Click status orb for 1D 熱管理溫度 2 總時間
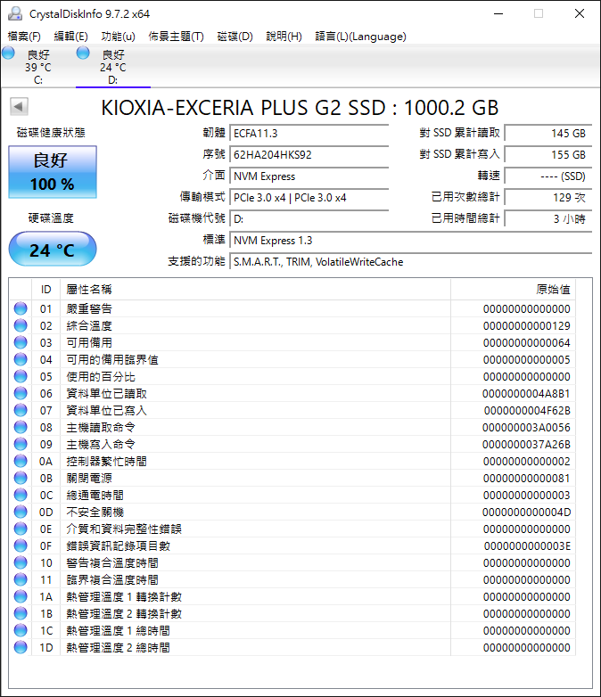This screenshot has width=601, height=697. point(21,647)
